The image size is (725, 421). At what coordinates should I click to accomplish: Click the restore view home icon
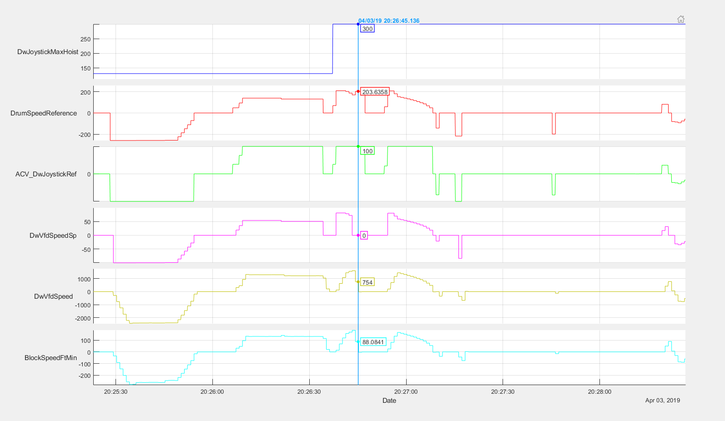pyautogui.click(x=680, y=19)
